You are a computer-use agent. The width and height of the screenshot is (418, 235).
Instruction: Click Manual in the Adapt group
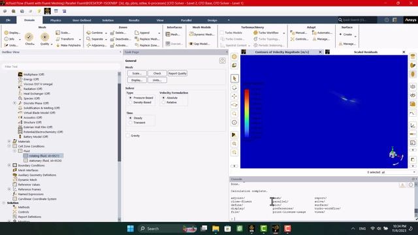click(x=299, y=33)
